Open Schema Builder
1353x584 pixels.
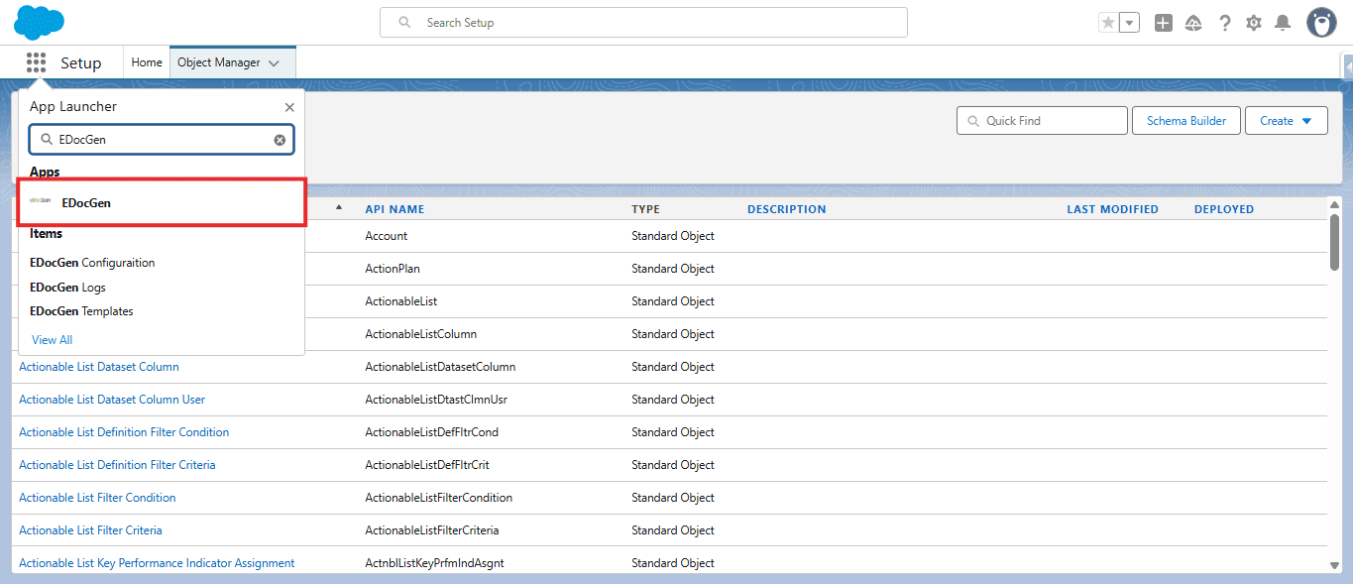click(1186, 121)
